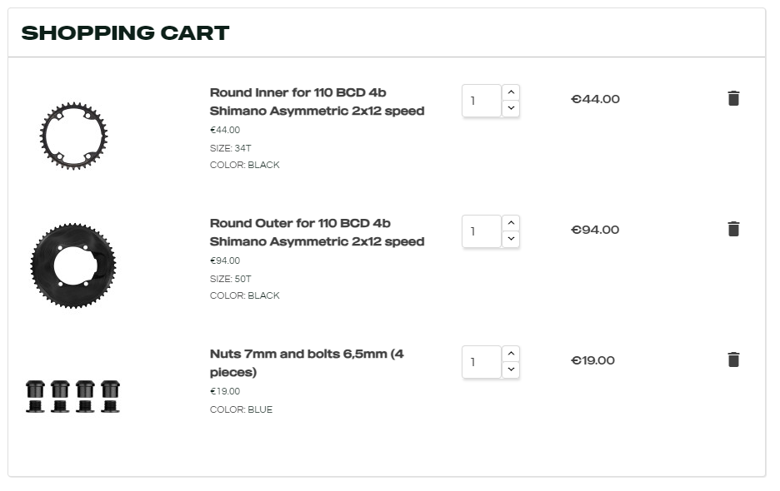Click the Nuts and bolts quantity field
This screenshot has height=491, width=780.
tap(482, 362)
